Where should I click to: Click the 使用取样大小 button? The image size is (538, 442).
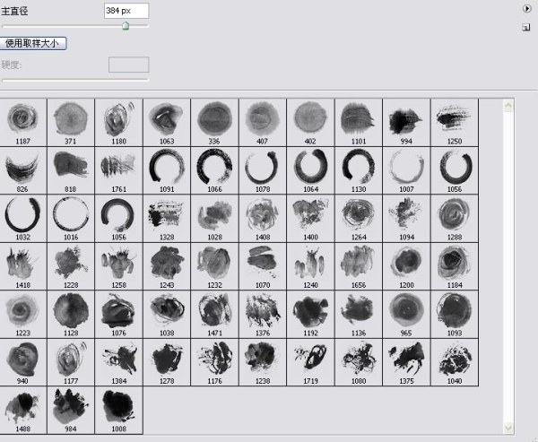(35, 43)
